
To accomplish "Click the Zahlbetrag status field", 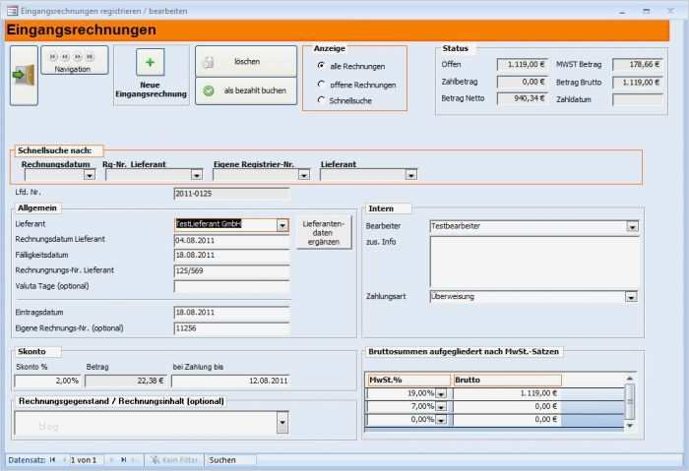I will [x=523, y=82].
